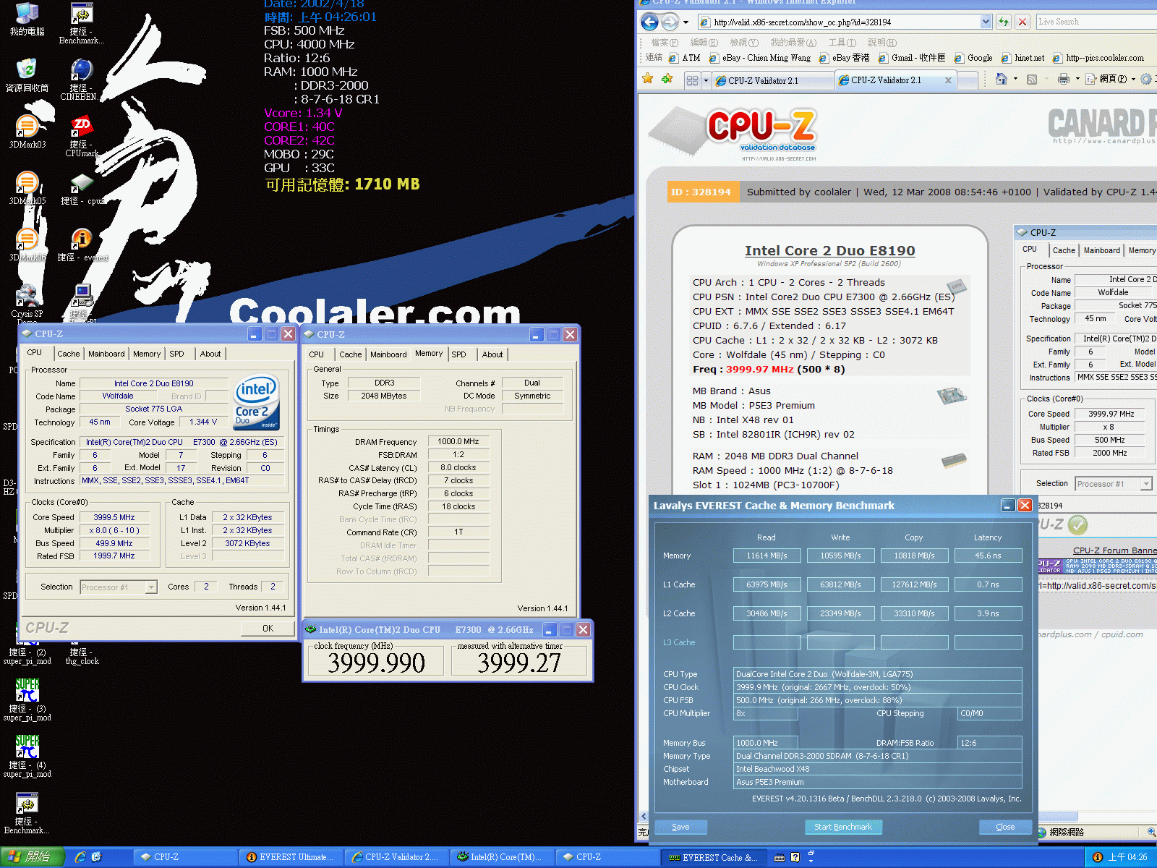The height and width of the screenshot is (868, 1157).
Task: Select the super_pi_mod (4) shortcut icon
Action: (x=27, y=757)
